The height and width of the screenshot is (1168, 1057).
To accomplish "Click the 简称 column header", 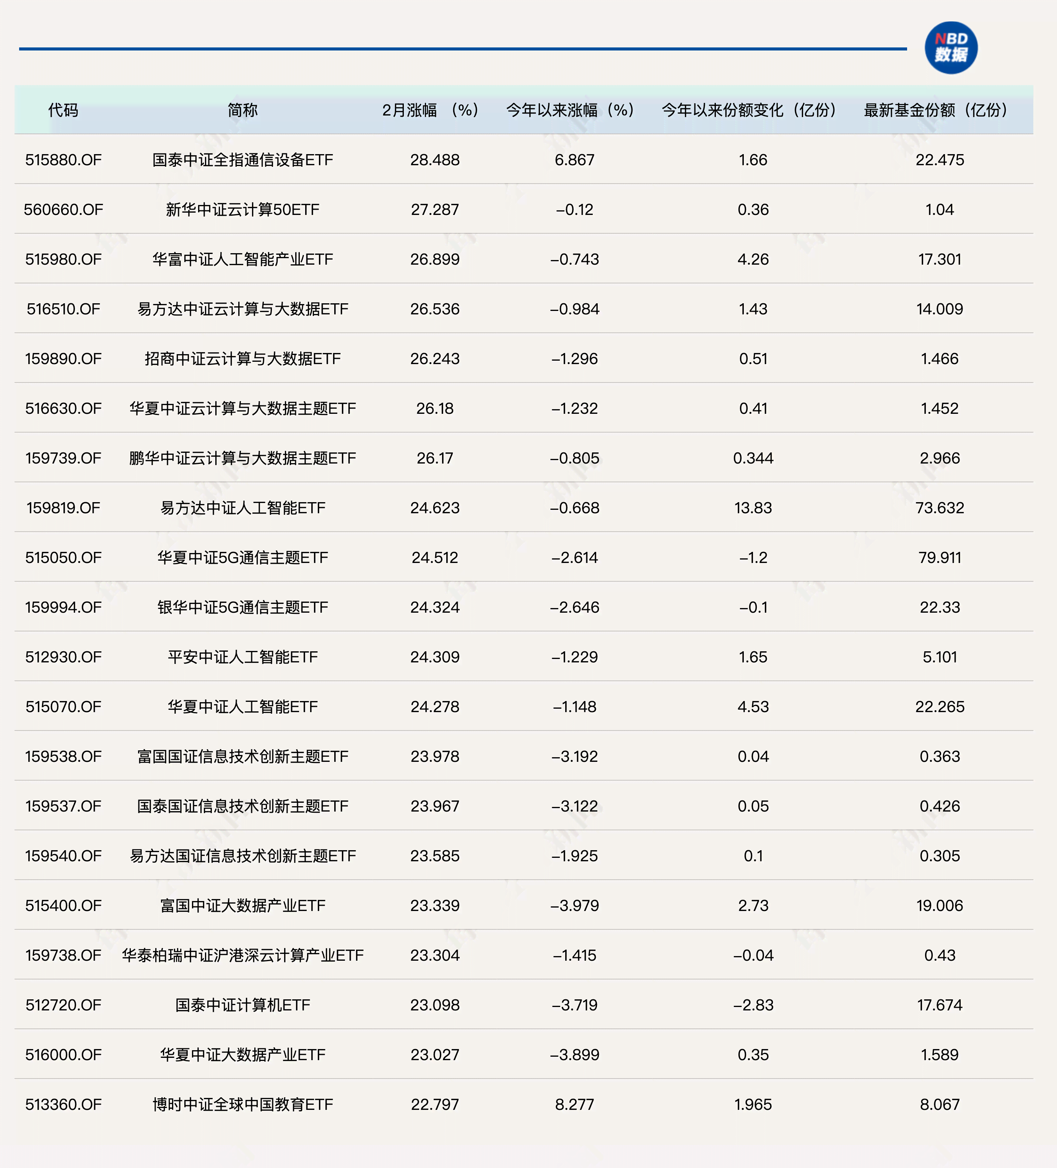I will 243,110.
